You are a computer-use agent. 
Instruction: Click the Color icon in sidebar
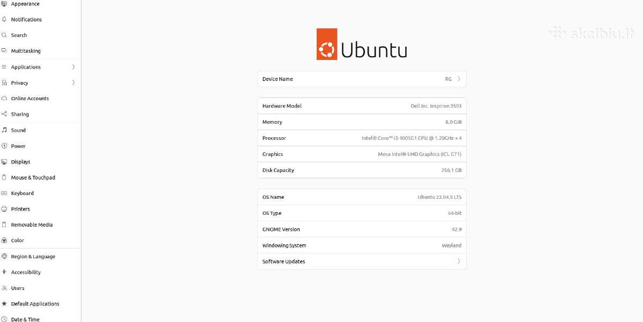click(x=4, y=241)
